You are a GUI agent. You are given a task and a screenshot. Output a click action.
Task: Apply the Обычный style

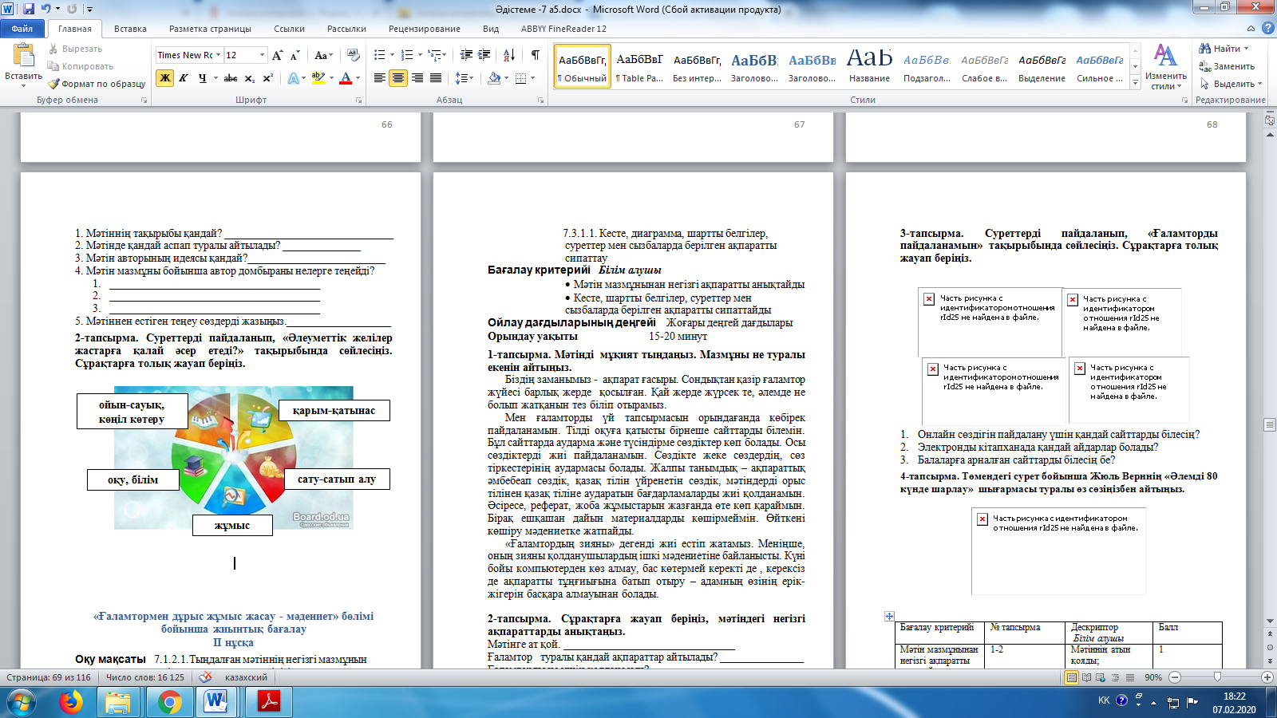[583, 66]
